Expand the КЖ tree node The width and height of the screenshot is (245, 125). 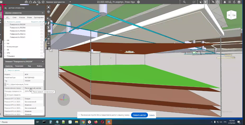click(5, 40)
